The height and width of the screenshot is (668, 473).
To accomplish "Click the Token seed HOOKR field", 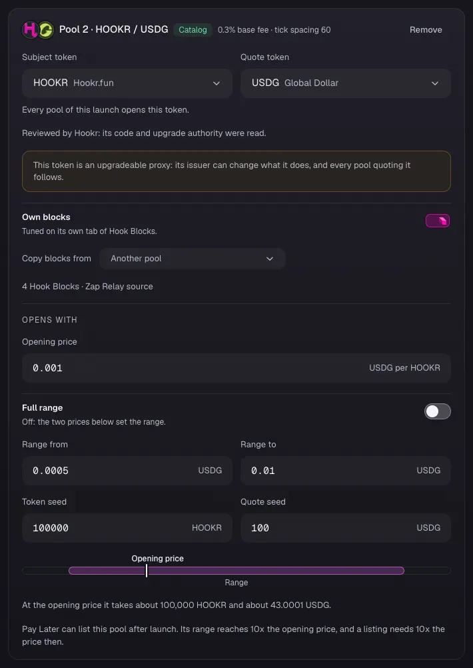I will click(127, 528).
